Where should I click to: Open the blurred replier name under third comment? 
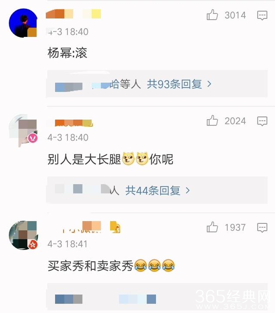click(69, 299)
